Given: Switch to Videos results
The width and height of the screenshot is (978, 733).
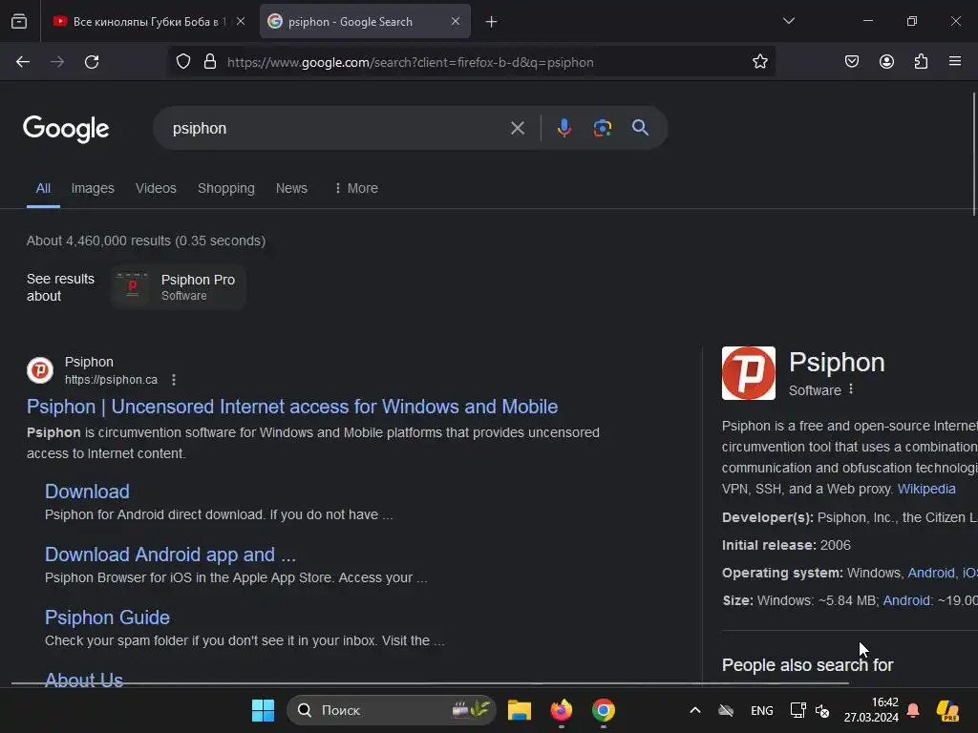Looking at the screenshot, I should (x=156, y=188).
